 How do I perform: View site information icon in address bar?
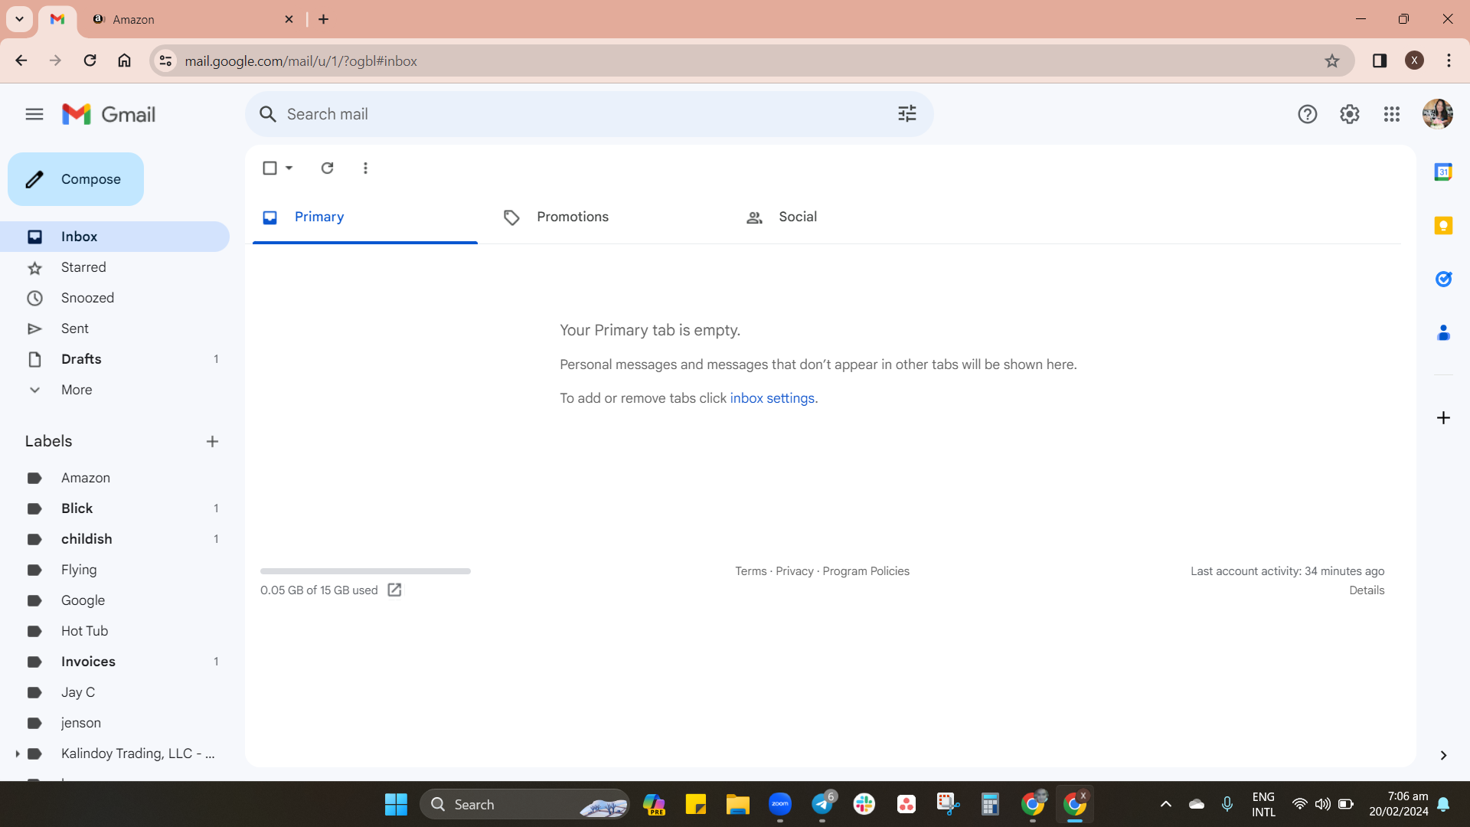tap(165, 60)
